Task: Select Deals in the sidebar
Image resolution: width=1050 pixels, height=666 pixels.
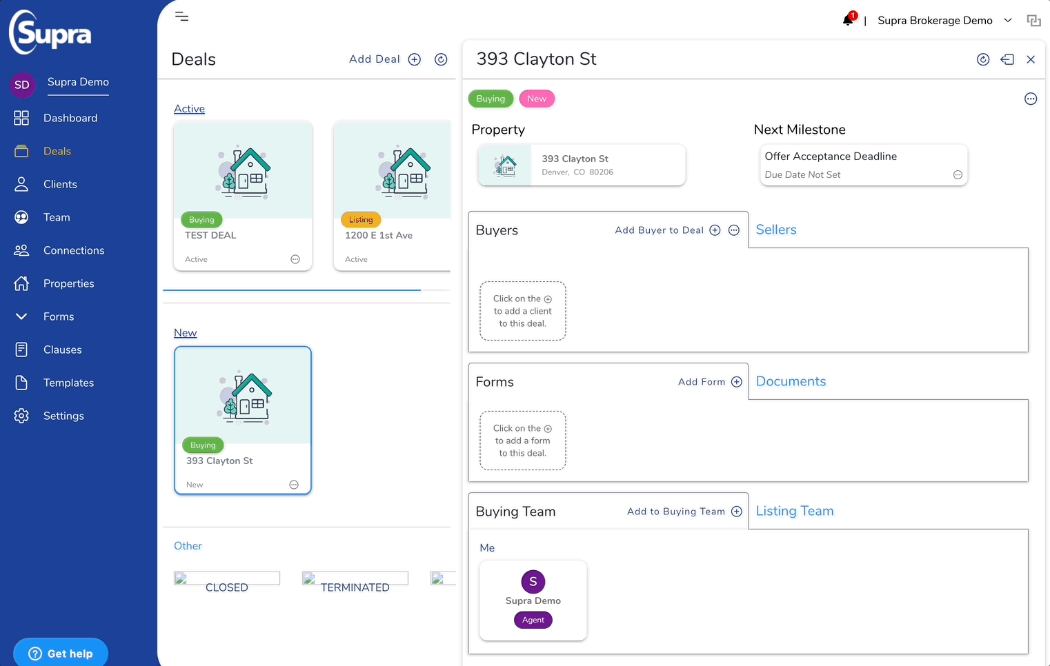Action: click(57, 151)
